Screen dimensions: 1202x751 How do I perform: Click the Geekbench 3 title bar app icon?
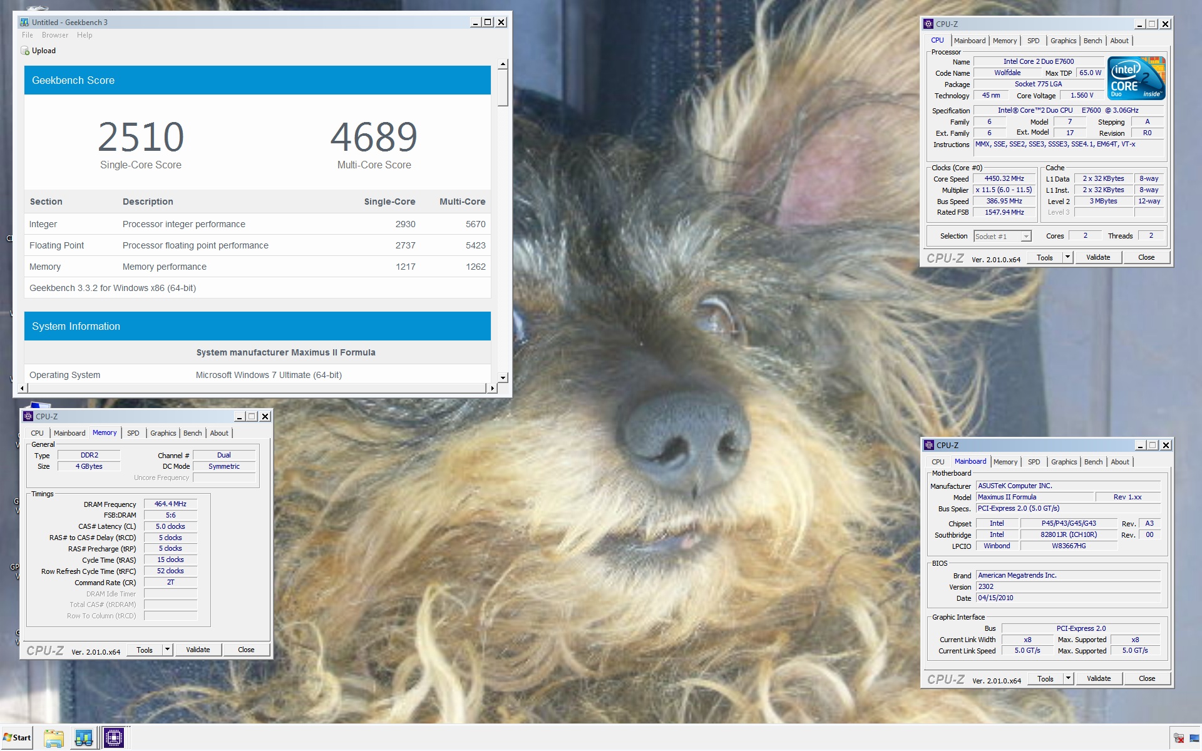coord(24,22)
